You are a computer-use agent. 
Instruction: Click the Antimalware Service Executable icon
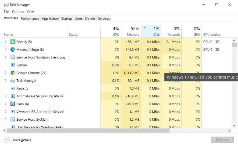click(13, 96)
